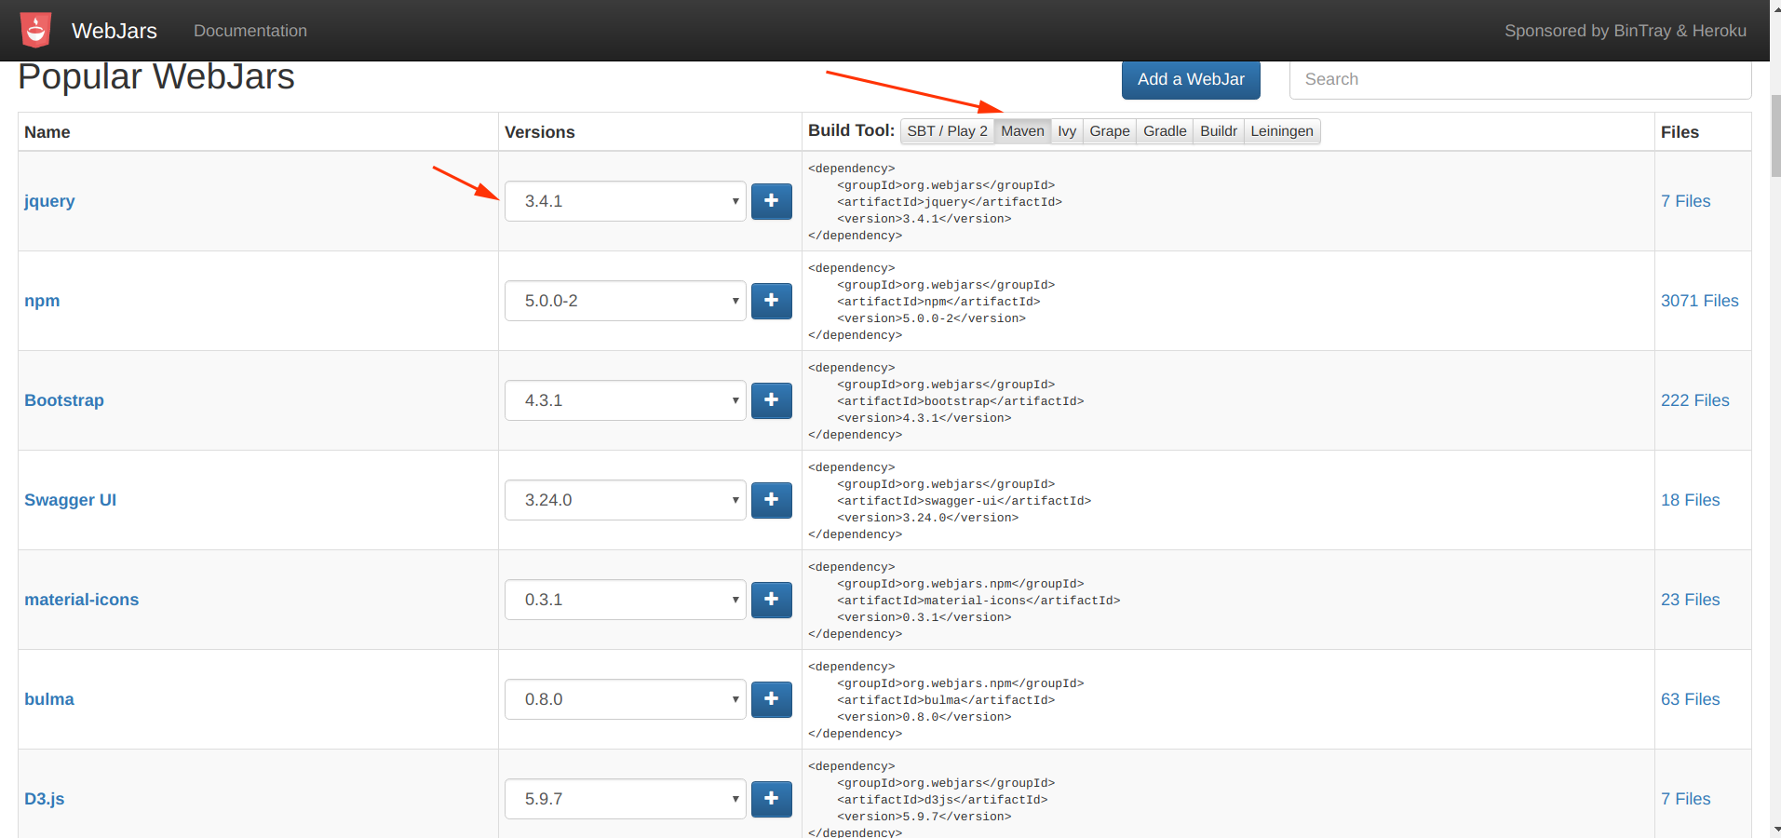Open the Documentation menu link
1781x838 pixels.
[x=250, y=31]
